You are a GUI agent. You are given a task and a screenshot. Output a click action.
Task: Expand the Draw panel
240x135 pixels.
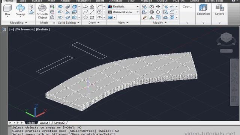coord(94,22)
